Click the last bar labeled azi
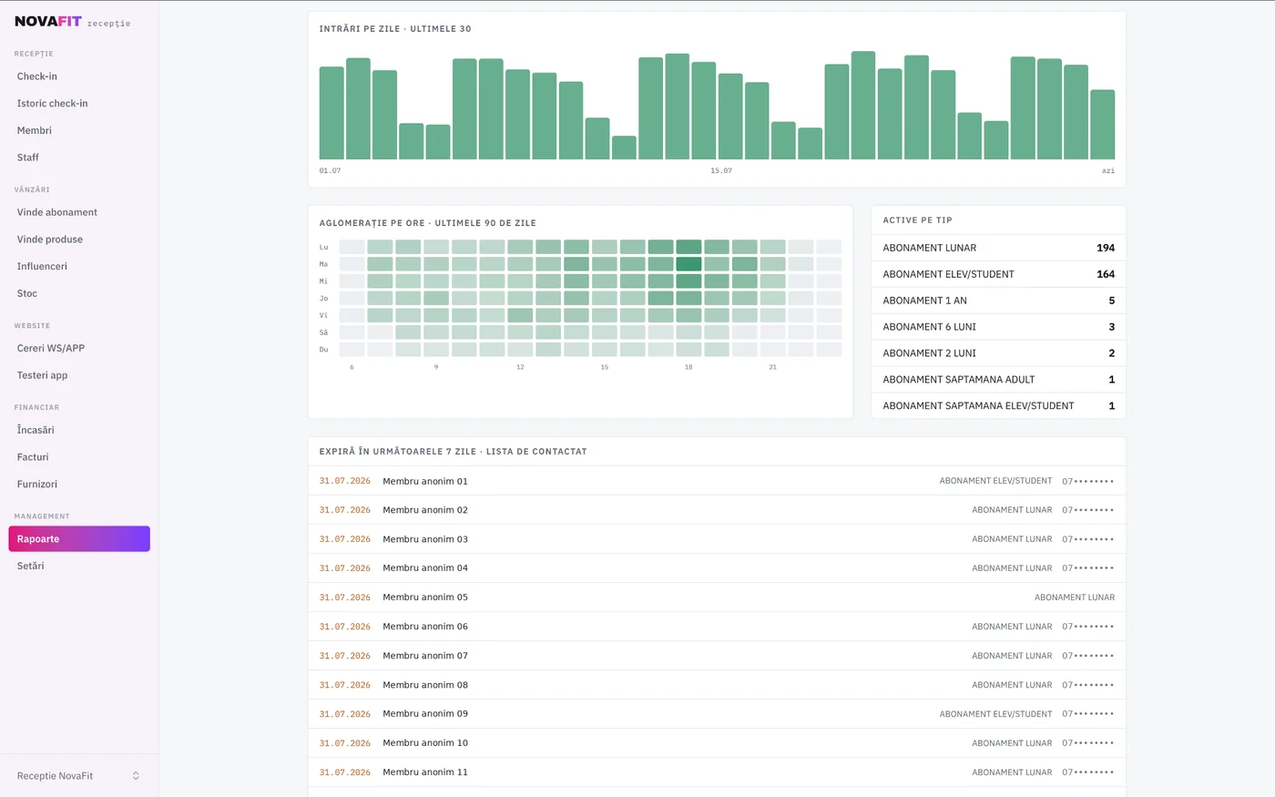1275x797 pixels. tap(1102, 125)
